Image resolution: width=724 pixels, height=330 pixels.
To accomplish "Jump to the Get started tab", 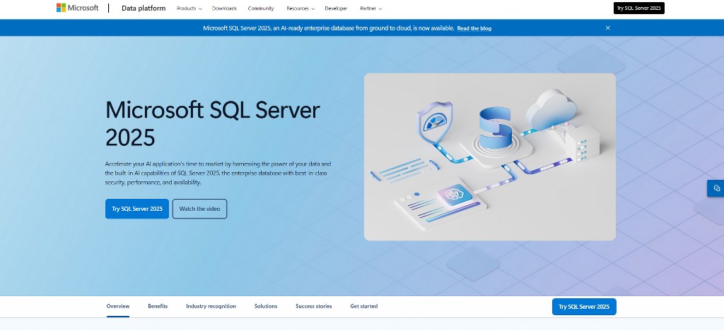I will 364,306.
